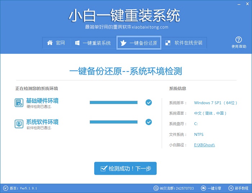Open the 使用帮助 help icon
Viewport: 252px width, 193px height.
click(239, 40)
